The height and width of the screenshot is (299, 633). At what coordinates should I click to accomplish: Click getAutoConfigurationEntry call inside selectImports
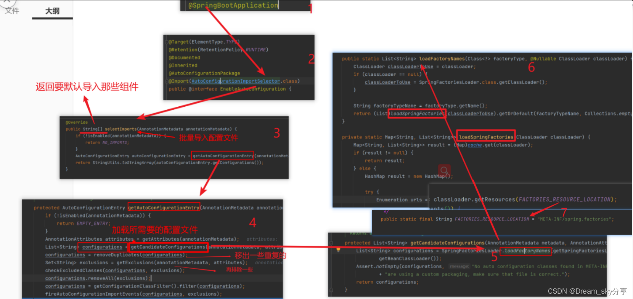point(223,156)
